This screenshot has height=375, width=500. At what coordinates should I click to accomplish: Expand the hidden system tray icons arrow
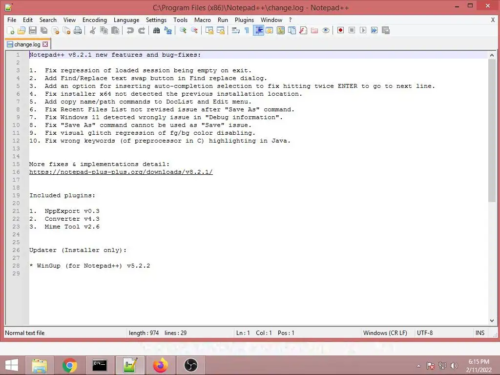tap(418, 366)
